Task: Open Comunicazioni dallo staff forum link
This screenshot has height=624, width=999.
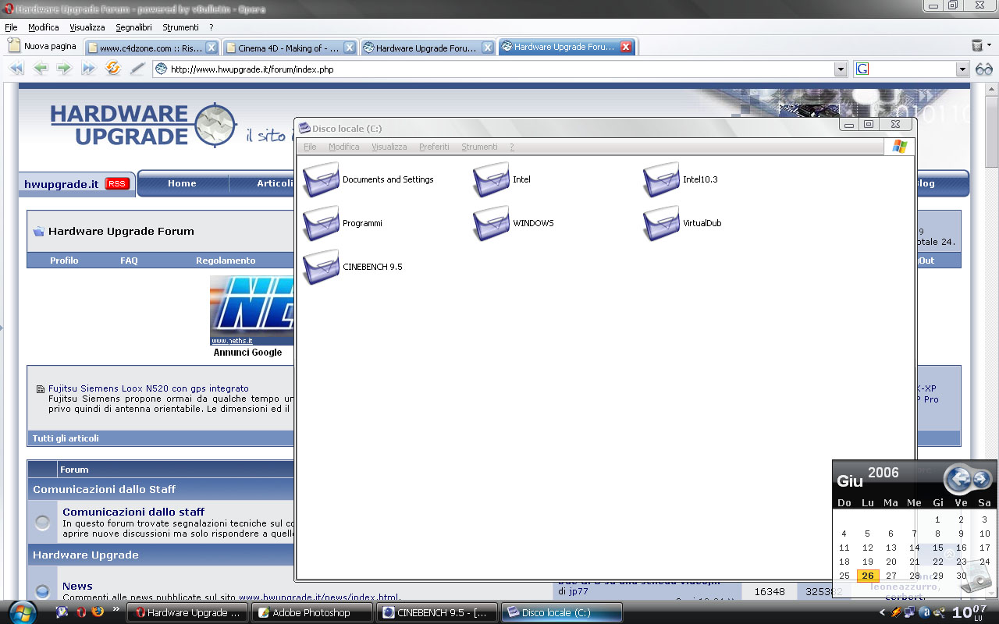Action: (x=133, y=512)
